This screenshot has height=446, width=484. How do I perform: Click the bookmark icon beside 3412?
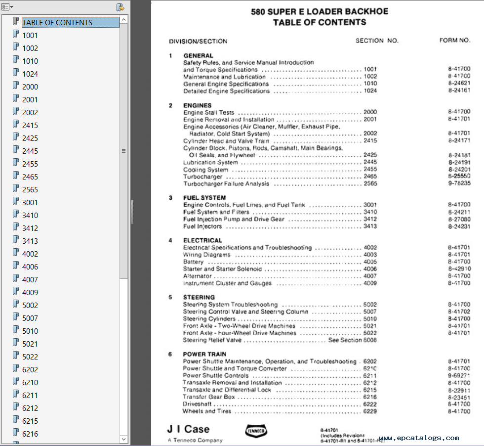[x=16, y=226]
